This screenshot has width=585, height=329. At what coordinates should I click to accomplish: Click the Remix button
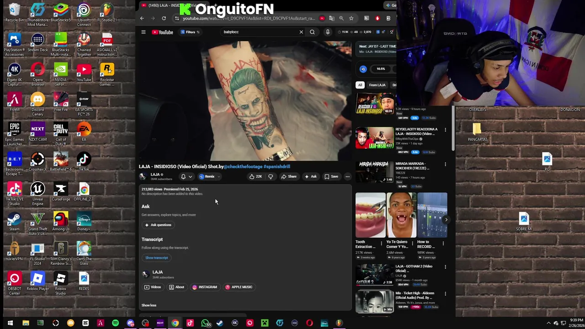point(207,176)
